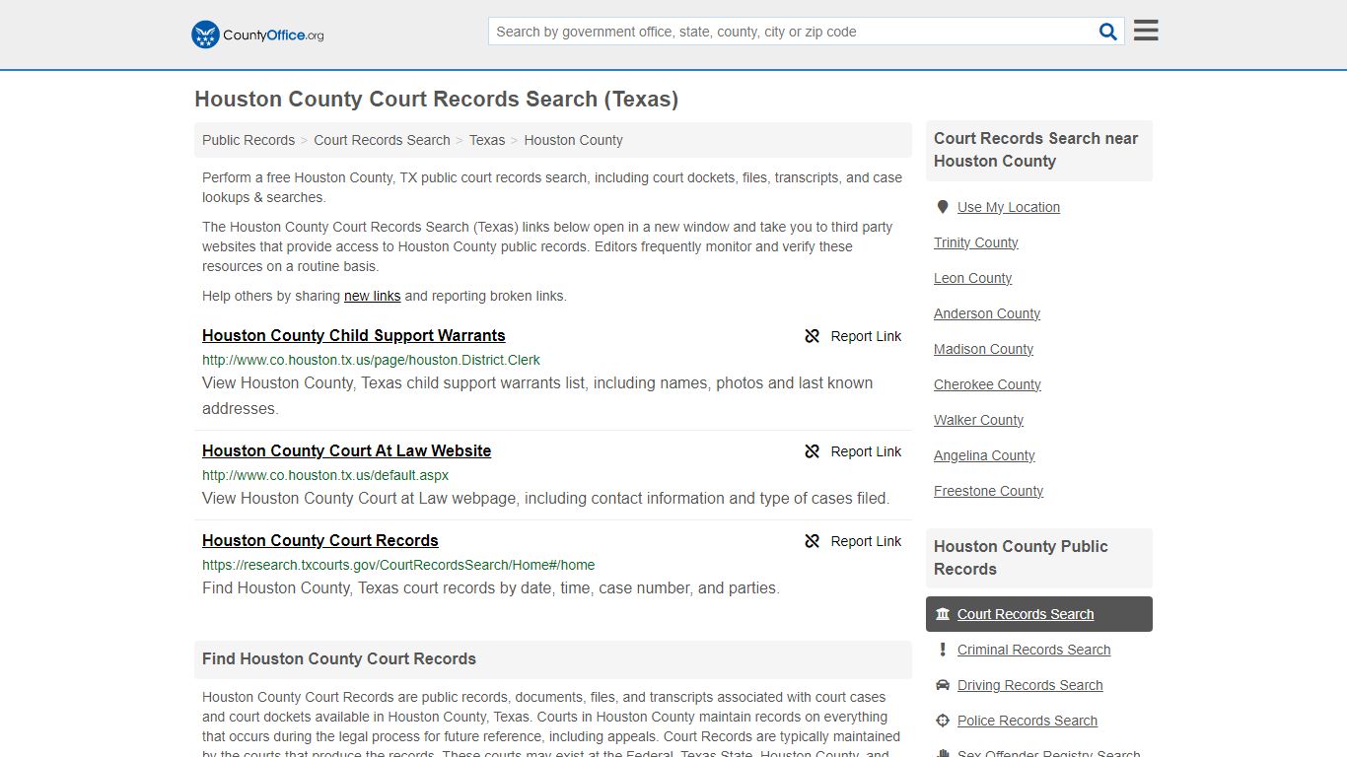Click the page title 'Houston County Court Records Search (Texas)'
Image resolution: width=1347 pixels, height=757 pixels.
(x=437, y=100)
